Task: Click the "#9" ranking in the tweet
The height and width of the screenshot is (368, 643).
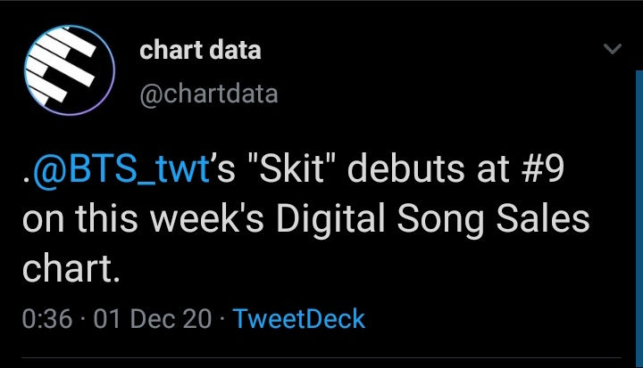Action: click(541, 169)
